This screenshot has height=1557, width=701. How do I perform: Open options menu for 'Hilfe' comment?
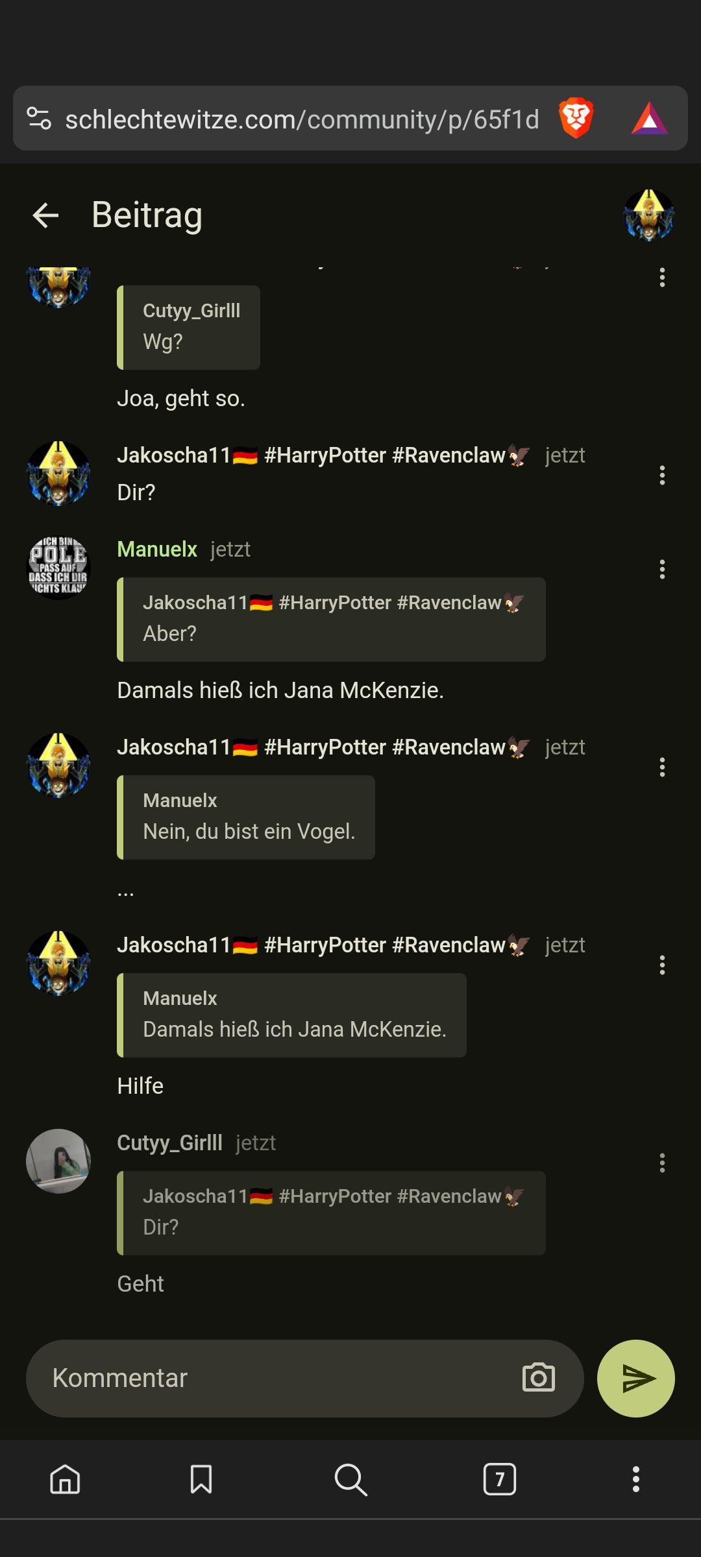click(662, 965)
